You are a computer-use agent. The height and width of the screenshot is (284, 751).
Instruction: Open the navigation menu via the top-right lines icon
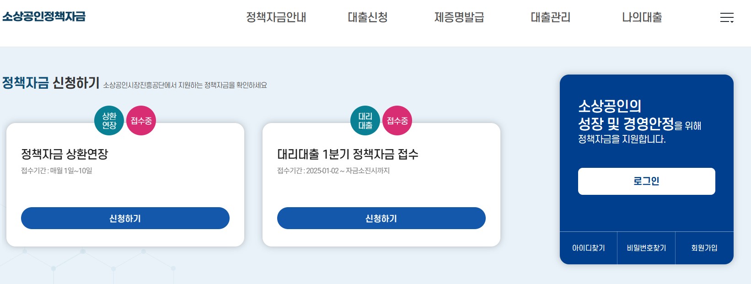tap(726, 17)
